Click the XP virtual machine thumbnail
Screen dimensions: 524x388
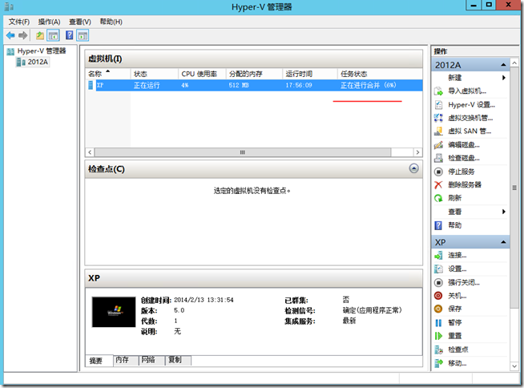click(114, 312)
